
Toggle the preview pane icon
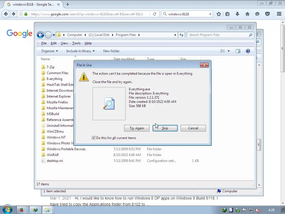238,51
